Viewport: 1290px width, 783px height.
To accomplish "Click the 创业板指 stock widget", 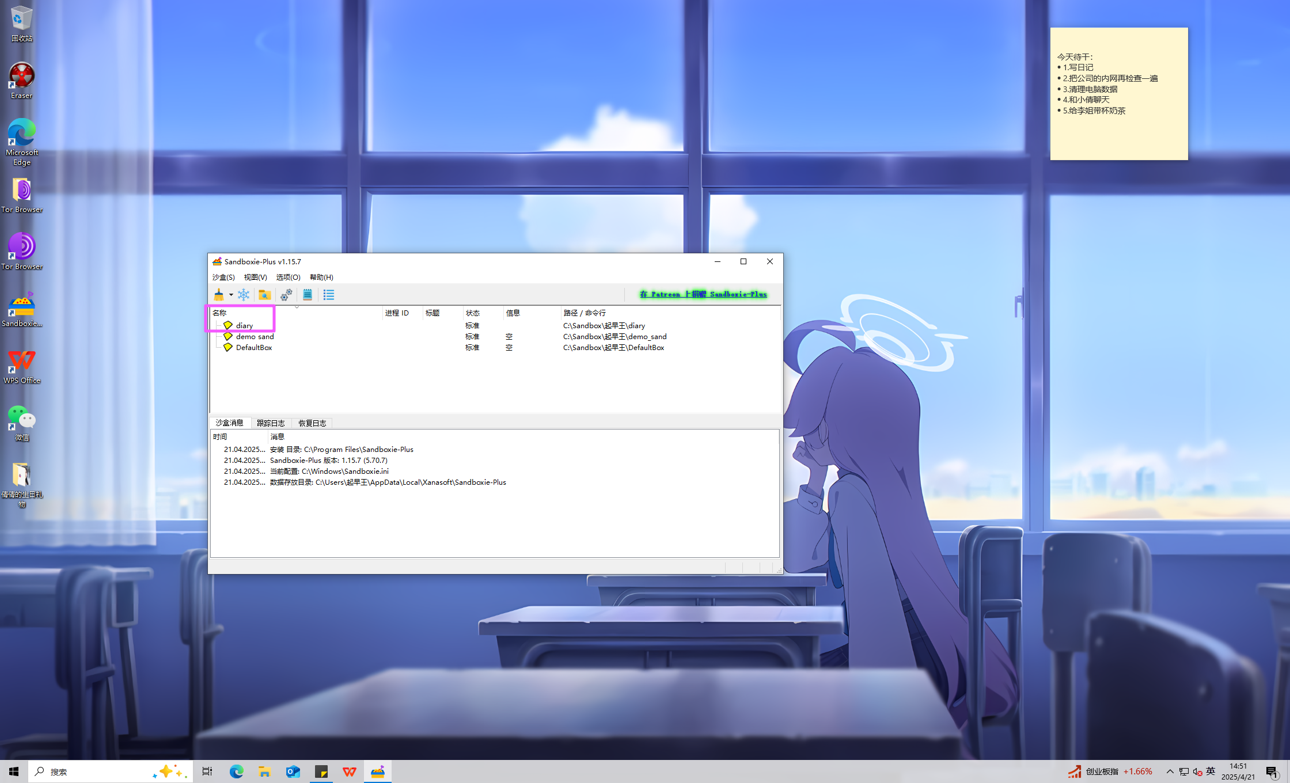I will click(1110, 771).
